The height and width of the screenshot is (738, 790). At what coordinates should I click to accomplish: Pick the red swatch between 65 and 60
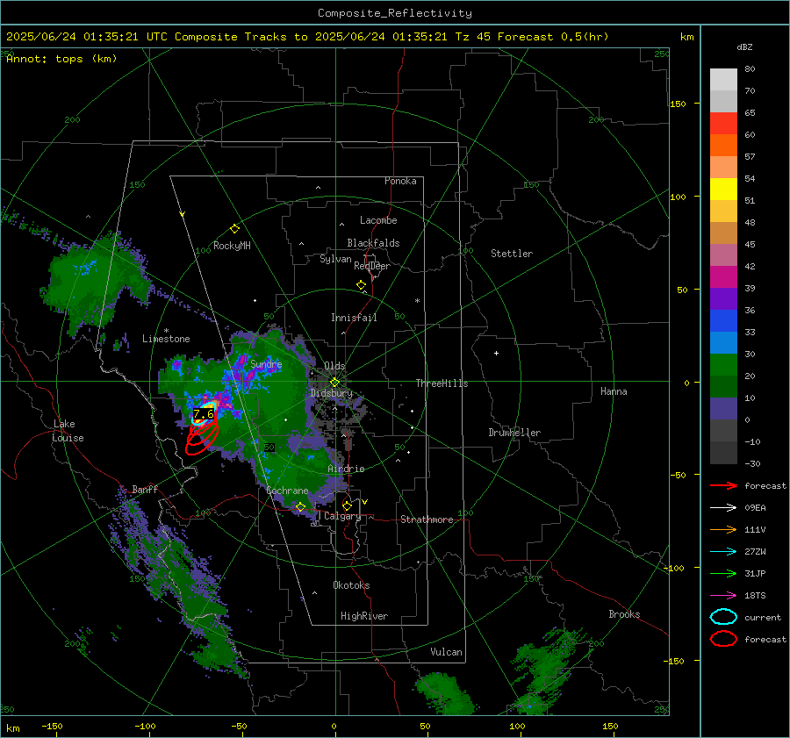click(x=723, y=124)
